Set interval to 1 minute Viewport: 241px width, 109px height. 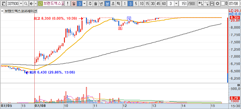pos(125,4)
